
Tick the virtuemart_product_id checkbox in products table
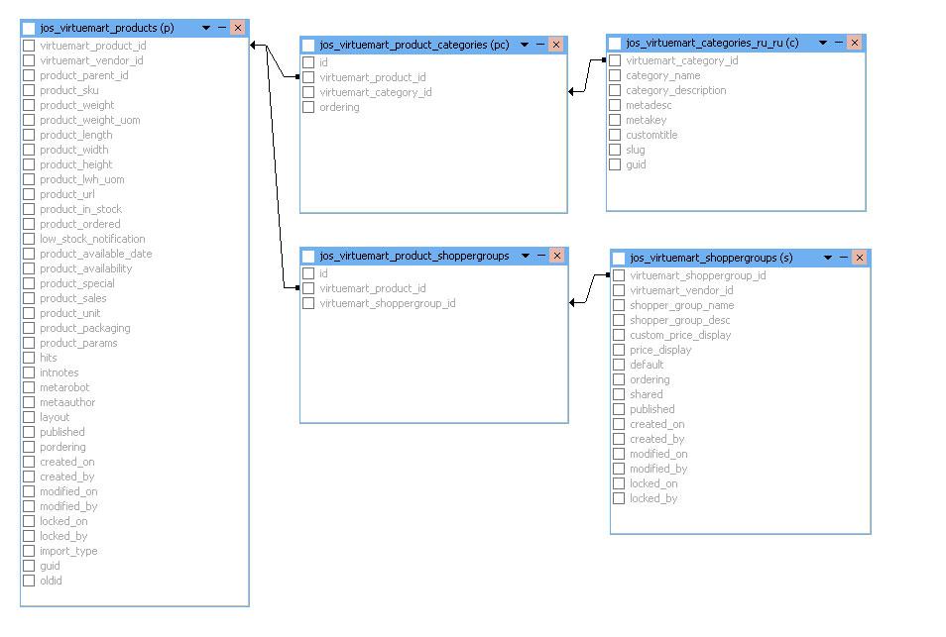pyautogui.click(x=29, y=46)
